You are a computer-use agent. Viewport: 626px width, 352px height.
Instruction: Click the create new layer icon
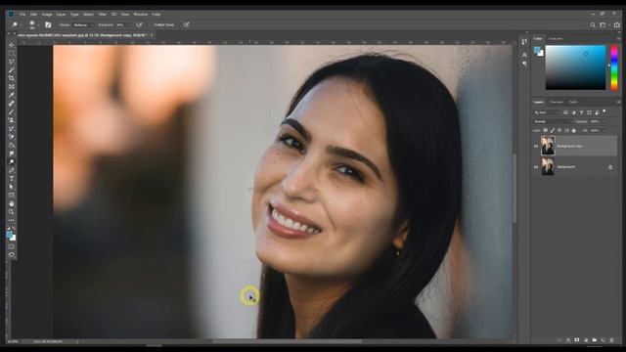point(604,340)
